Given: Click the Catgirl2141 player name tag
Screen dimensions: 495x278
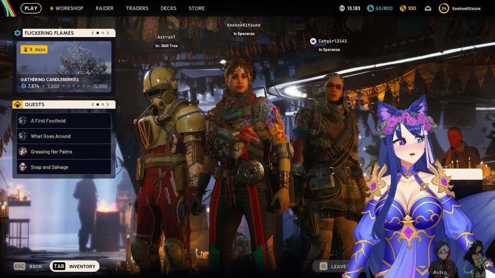Looking at the screenshot, I should tap(333, 41).
